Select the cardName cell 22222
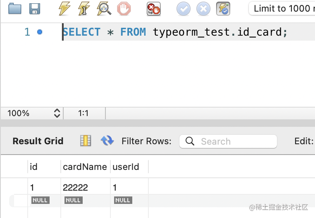 point(76,187)
